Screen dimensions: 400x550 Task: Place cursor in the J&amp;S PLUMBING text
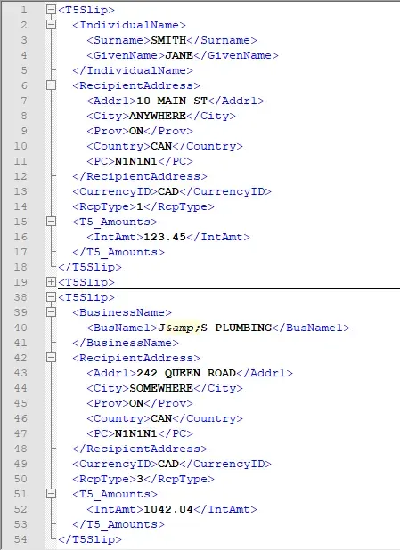[215, 328]
